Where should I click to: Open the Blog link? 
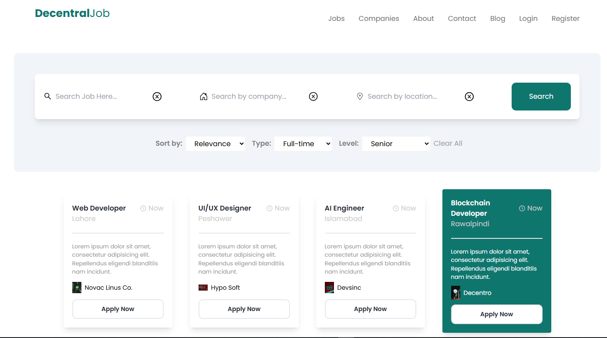click(x=498, y=19)
